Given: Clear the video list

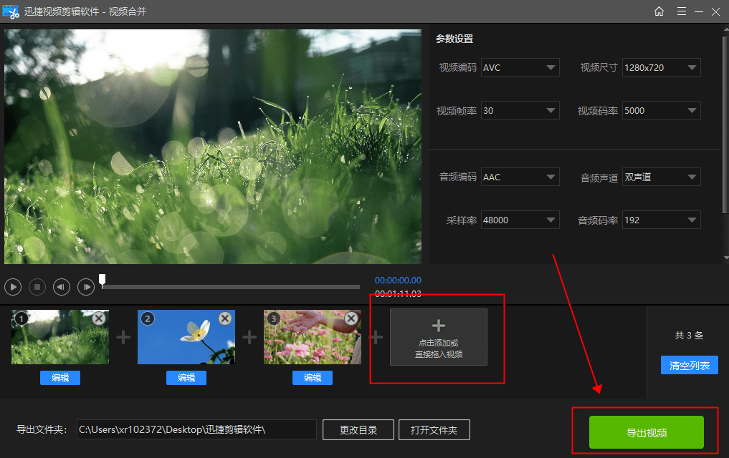Looking at the screenshot, I should [x=690, y=365].
